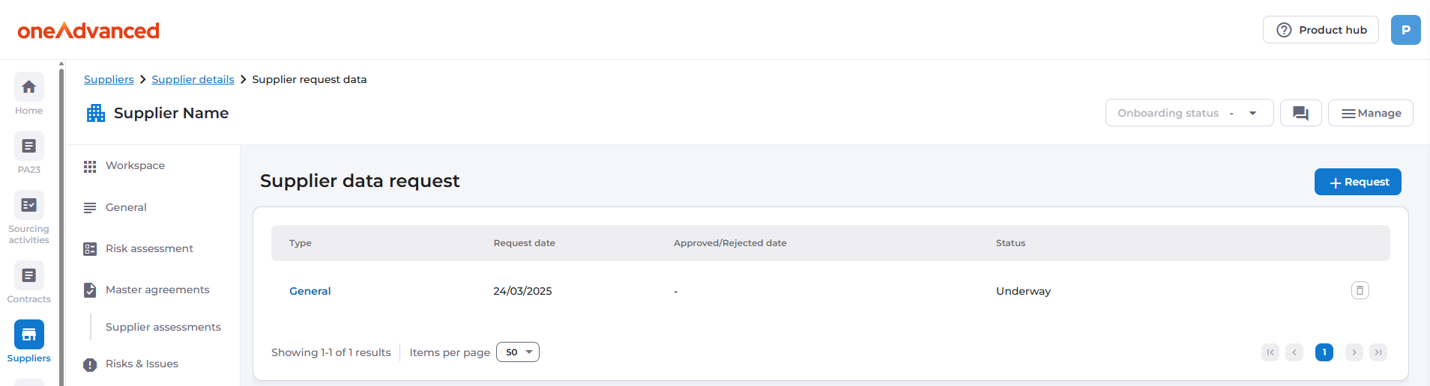Open Product hub
This screenshot has width=1430, height=386.
[1321, 30]
